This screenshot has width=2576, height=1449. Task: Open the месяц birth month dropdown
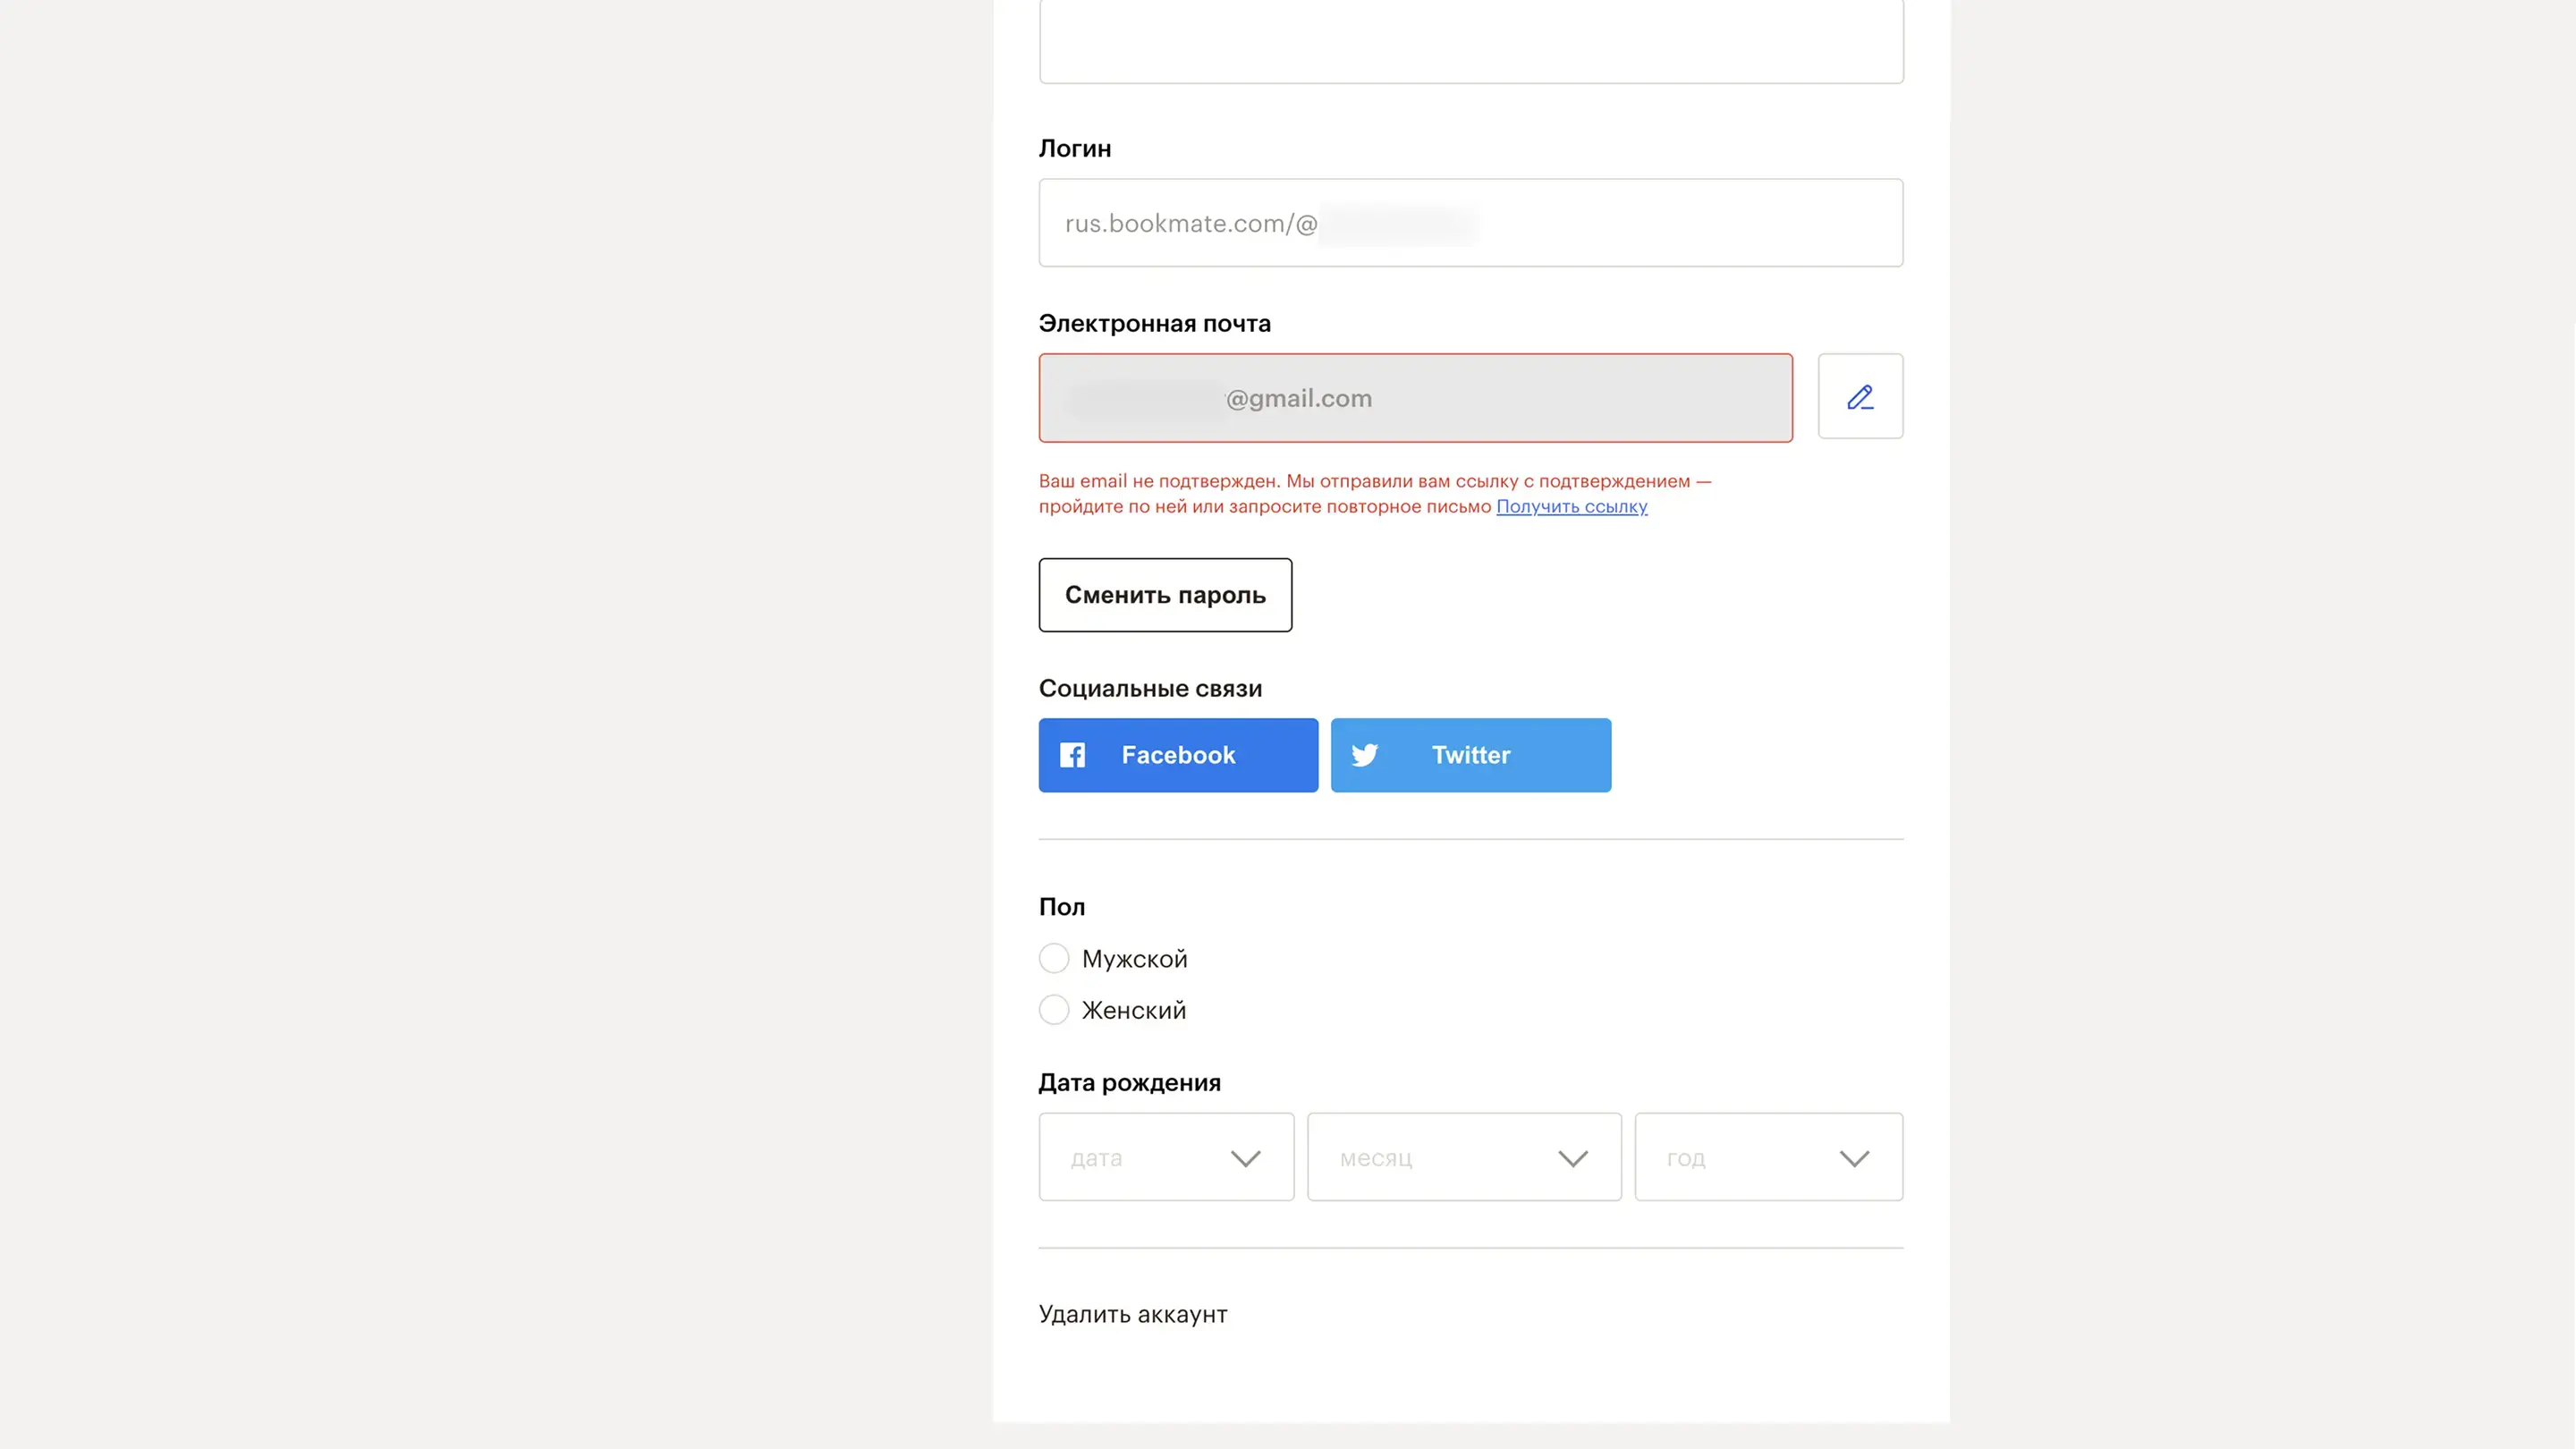(1464, 1157)
